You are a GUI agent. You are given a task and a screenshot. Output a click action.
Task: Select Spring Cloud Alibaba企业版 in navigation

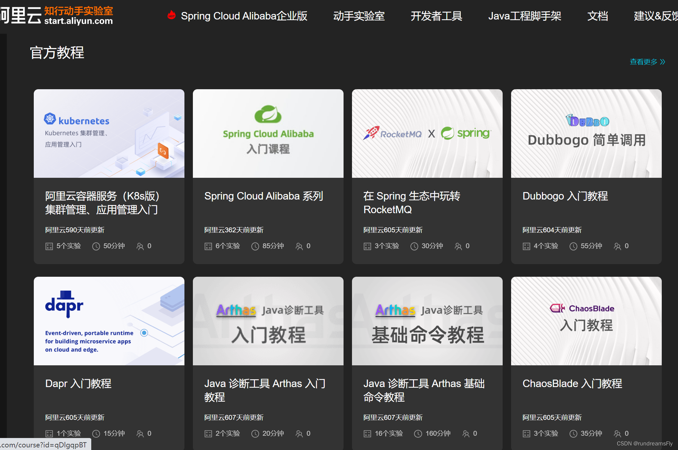pyautogui.click(x=244, y=16)
